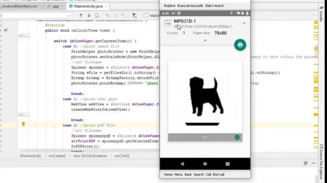Click the End call link below the emulator

pyautogui.click(x=219, y=174)
